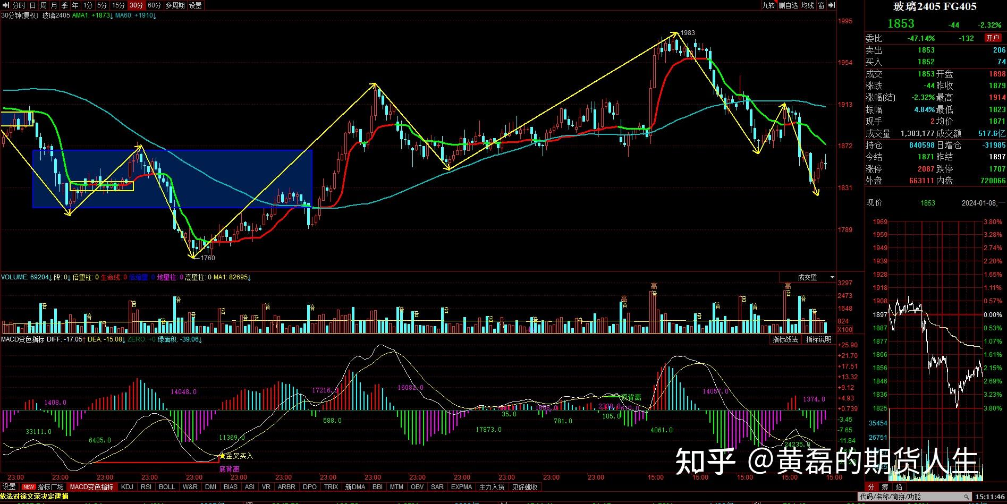This screenshot has height=504, width=1007.
Task: Click the 窗 window button
Action: coord(822,5)
